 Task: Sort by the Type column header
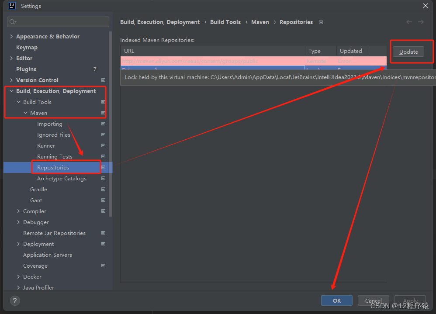click(321, 51)
